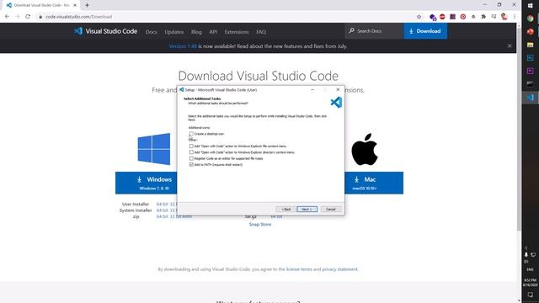Open a new browser tab
This screenshot has height=303, width=539.
[87, 5]
